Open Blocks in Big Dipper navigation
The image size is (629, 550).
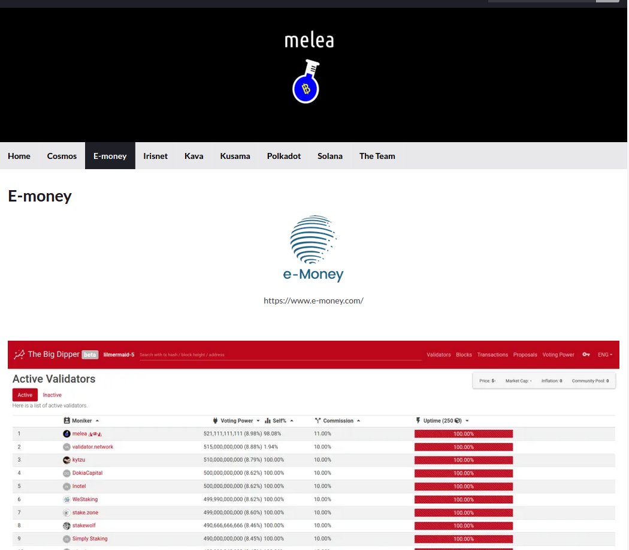point(464,354)
